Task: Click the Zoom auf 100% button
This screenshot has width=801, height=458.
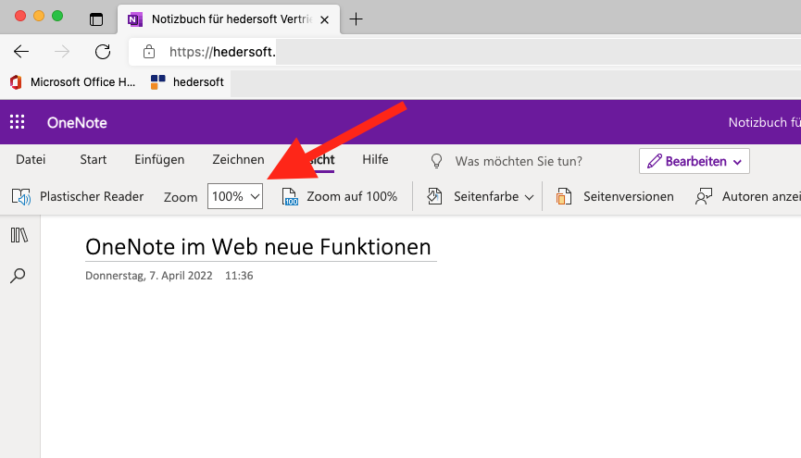Action: click(x=339, y=196)
